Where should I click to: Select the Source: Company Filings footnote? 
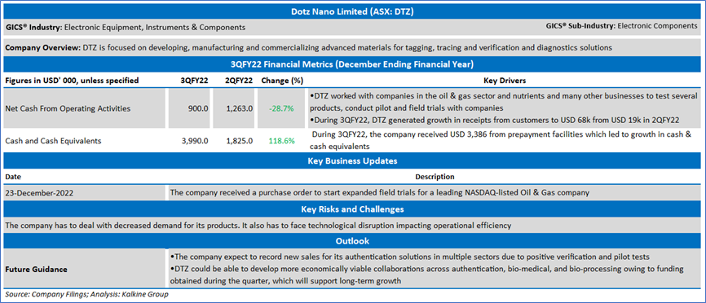[x=87, y=295]
